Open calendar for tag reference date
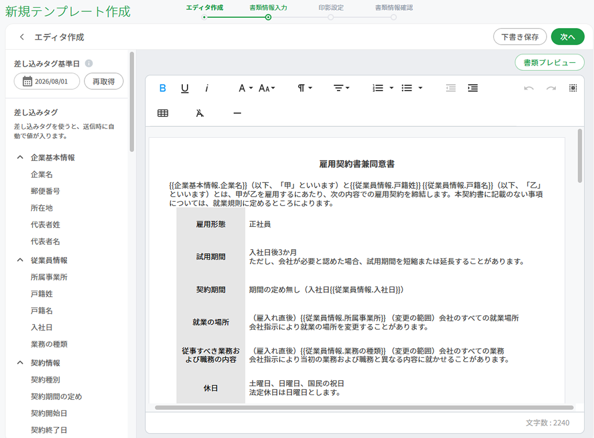 (28, 81)
